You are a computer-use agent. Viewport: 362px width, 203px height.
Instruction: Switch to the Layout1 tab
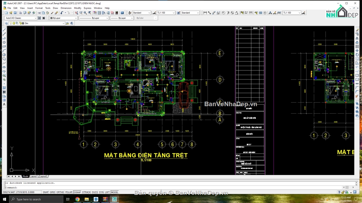34,177
